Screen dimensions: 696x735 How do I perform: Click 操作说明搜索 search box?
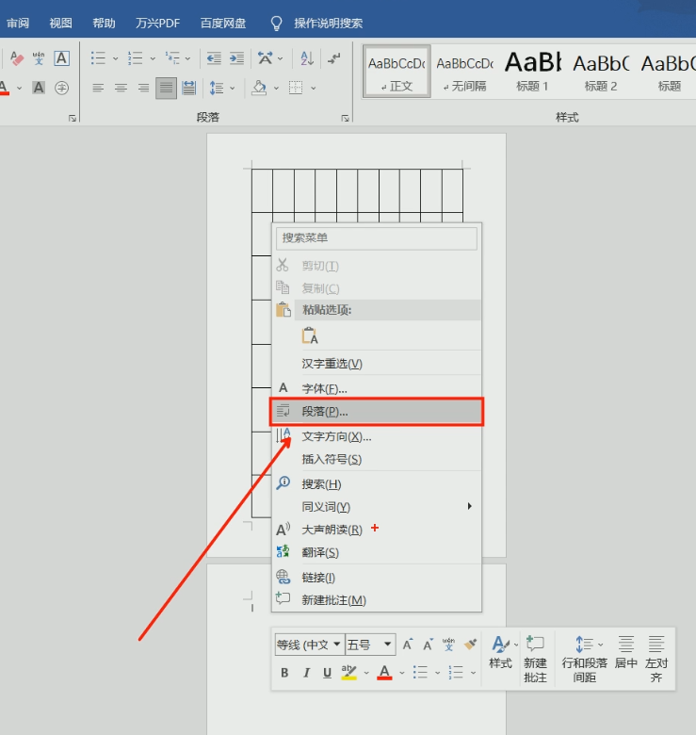[329, 23]
